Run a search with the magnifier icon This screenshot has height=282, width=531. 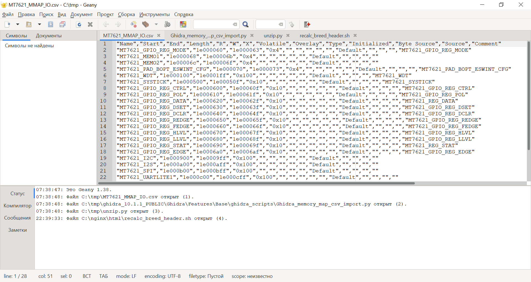click(246, 24)
